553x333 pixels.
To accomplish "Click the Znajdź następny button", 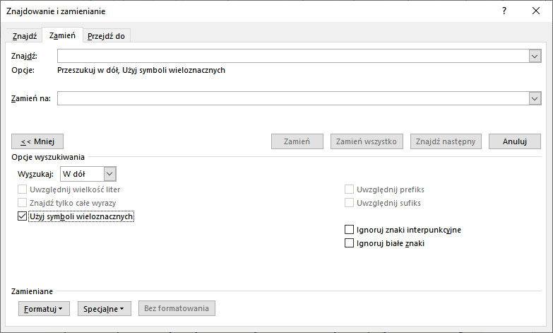I will pos(446,141).
